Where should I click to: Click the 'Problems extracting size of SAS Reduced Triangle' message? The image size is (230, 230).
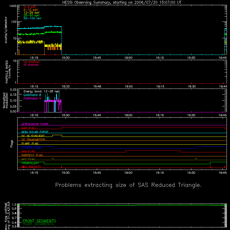128,185
